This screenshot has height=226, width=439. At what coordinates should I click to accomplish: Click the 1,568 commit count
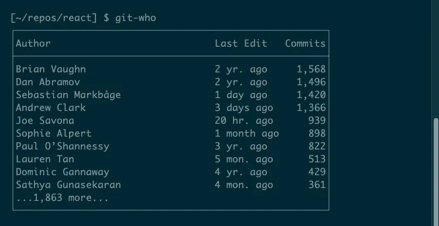(311, 69)
